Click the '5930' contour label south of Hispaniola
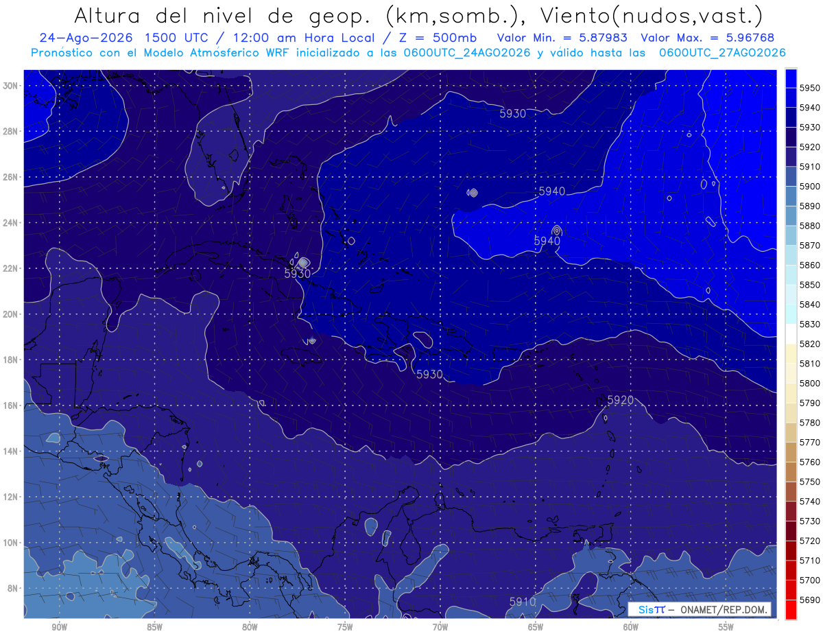The width and height of the screenshot is (823, 636). [429, 375]
